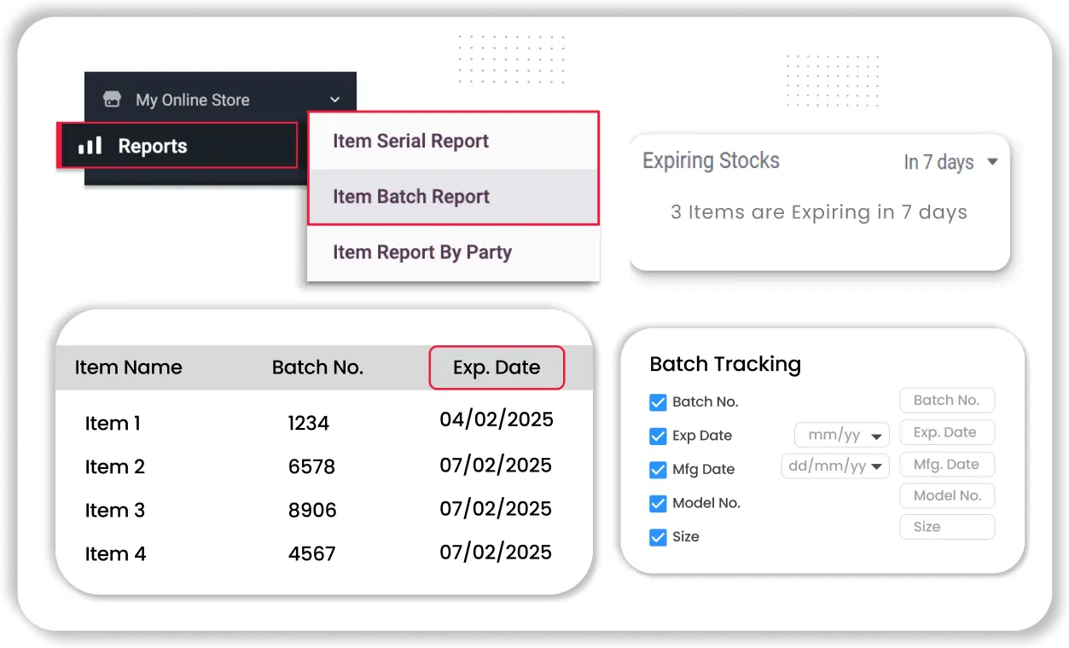Viewport: 1069px width, 648px height.
Task: Open the dd/mm/yy format dropdown
Action: tap(835, 466)
